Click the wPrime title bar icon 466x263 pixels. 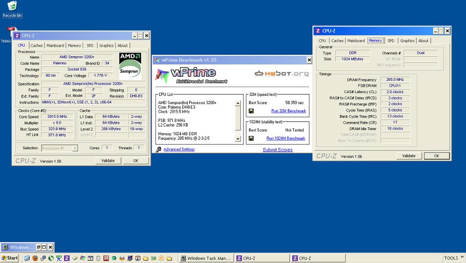pos(157,60)
